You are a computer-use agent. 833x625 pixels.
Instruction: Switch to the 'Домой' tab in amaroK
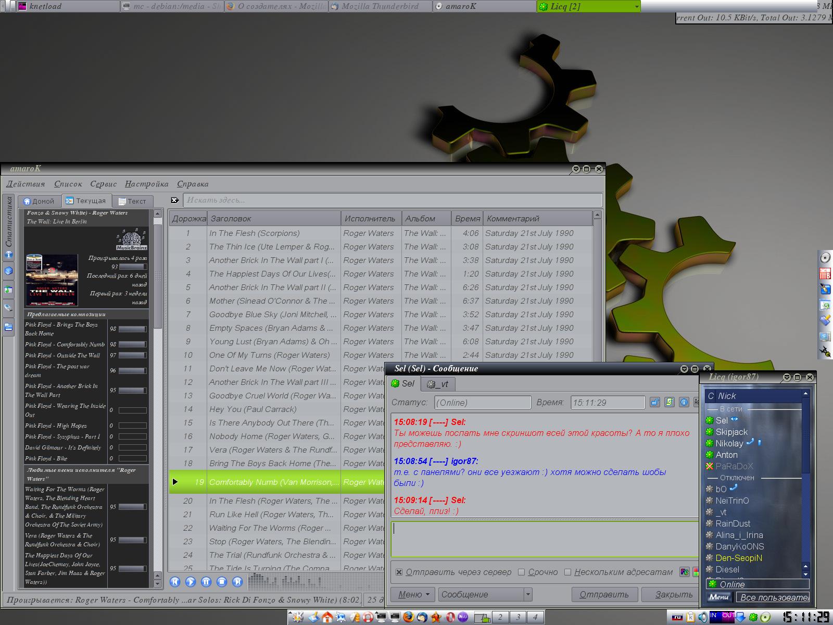pyautogui.click(x=39, y=201)
